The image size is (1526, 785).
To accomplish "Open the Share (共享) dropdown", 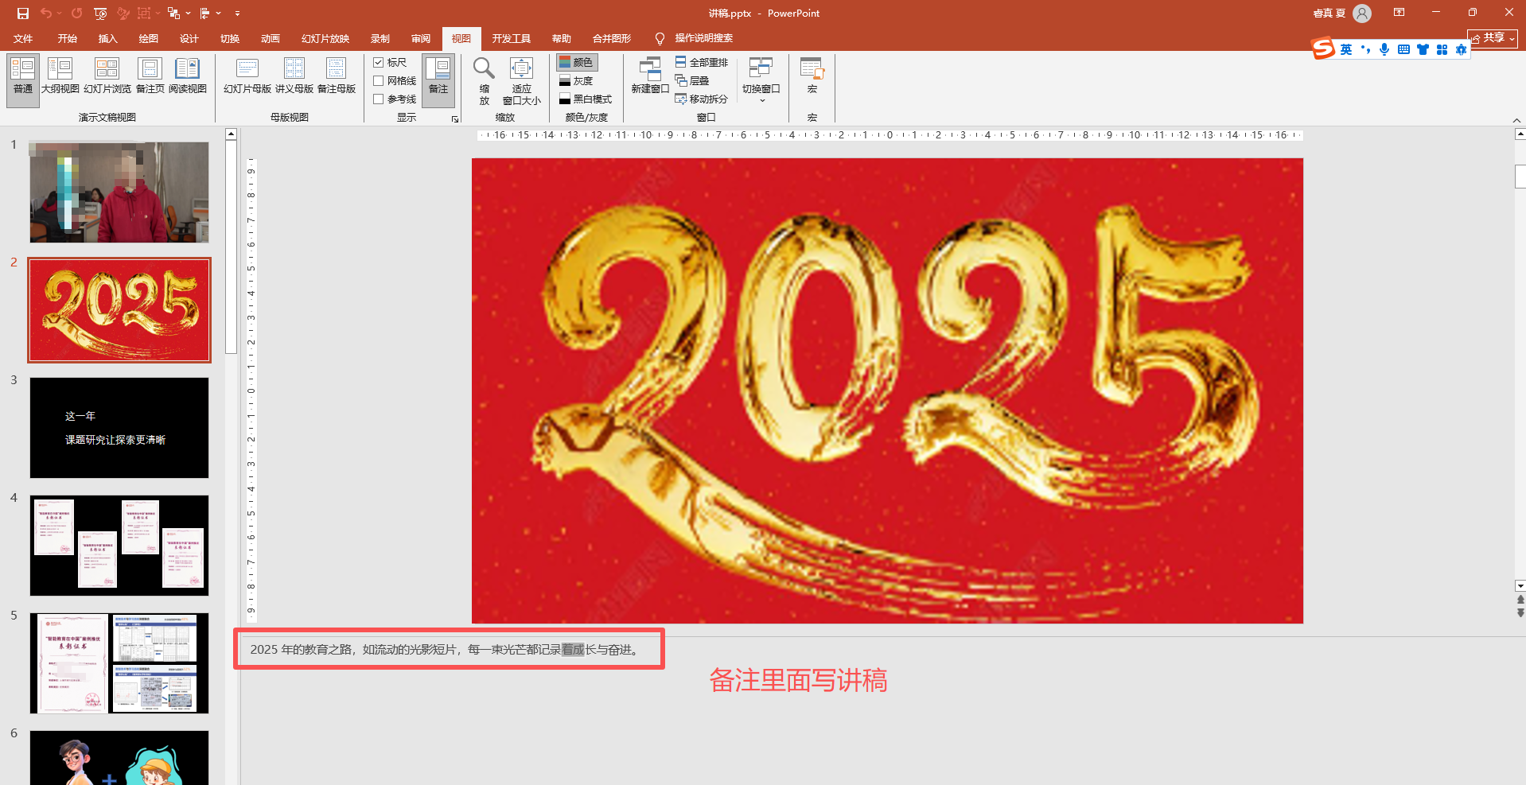I will click(x=1493, y=38).
